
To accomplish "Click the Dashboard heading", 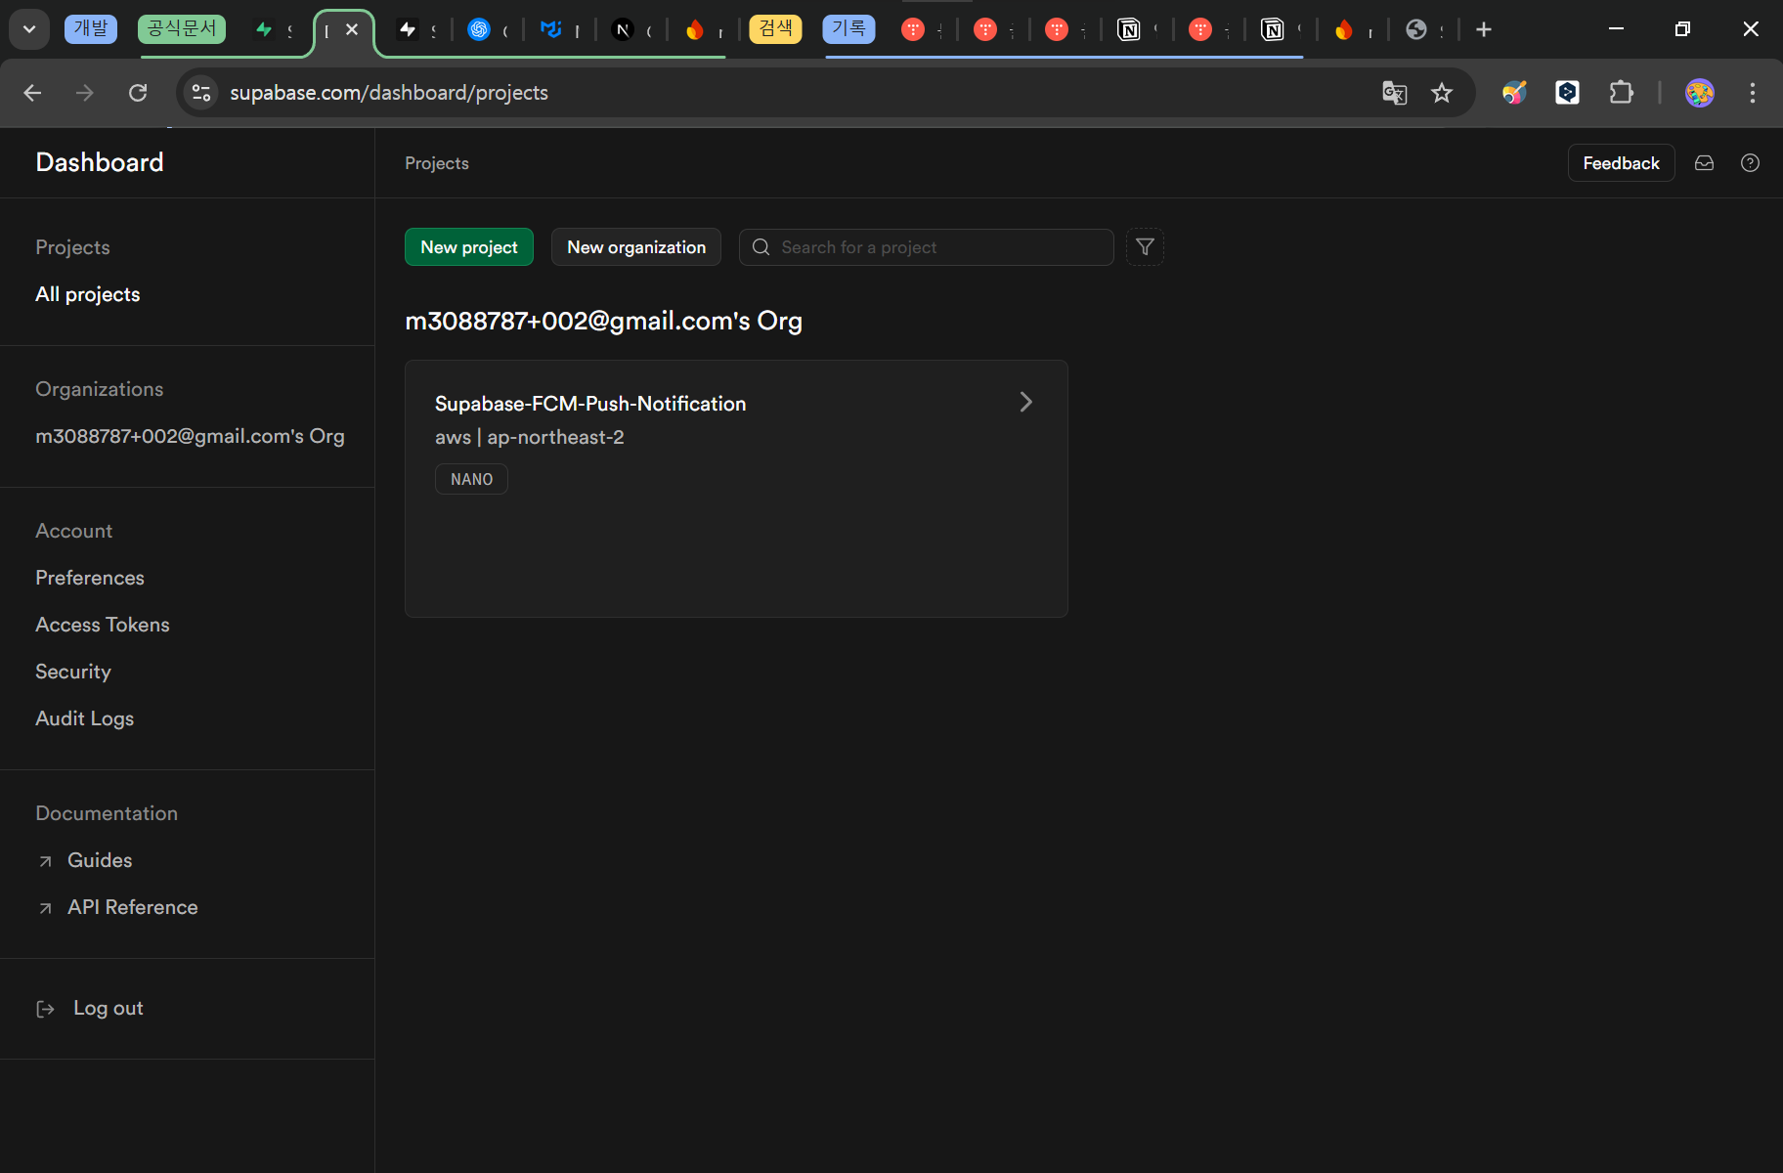I will click(x=100, y=162).
